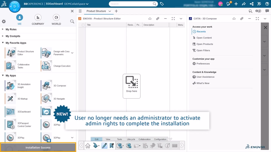Viewport: 271px width, 152px height.
Task: Select the pencil edit tool in toolbar
Action: 104,146
